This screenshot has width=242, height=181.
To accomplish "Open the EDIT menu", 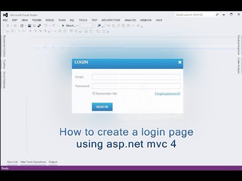I will point(15,20).
